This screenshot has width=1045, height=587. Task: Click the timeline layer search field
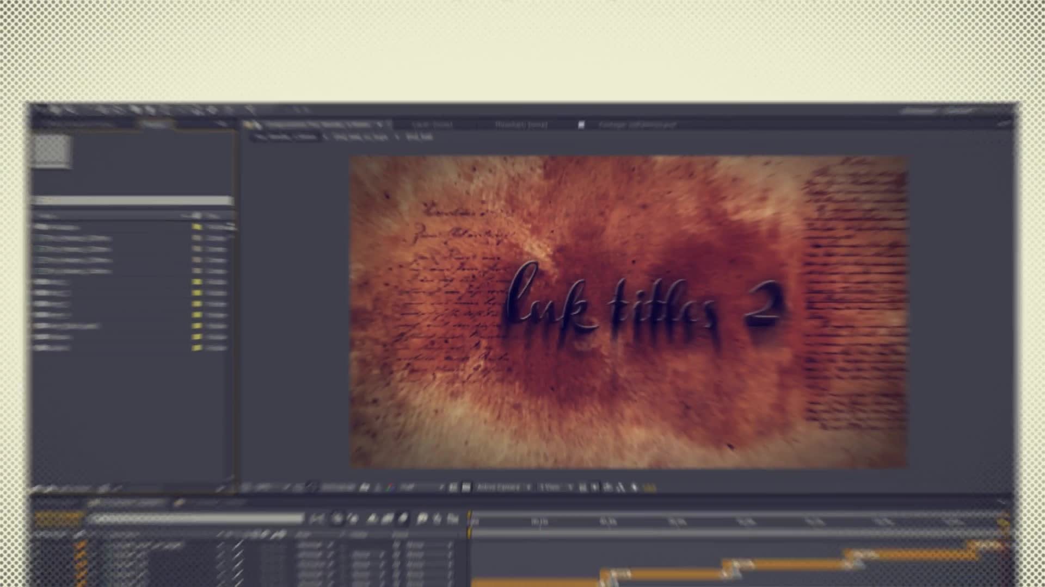pos(197,519)
